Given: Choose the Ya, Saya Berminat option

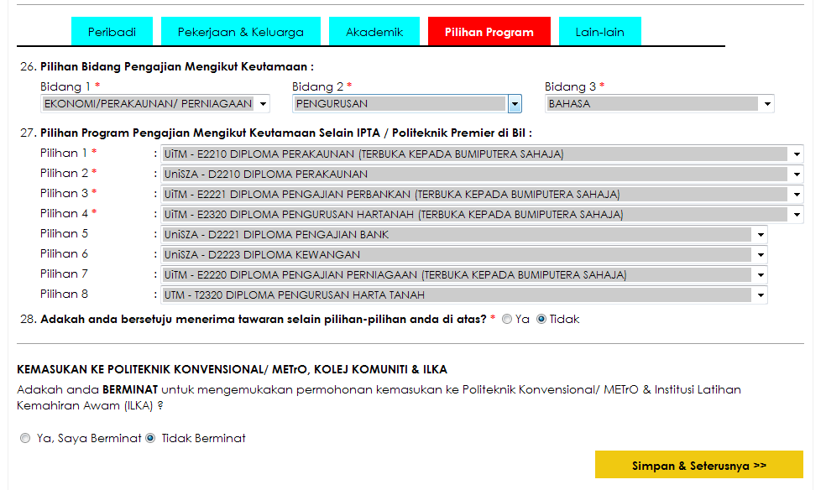Looking at the screenshot, I should coord(25,439).
